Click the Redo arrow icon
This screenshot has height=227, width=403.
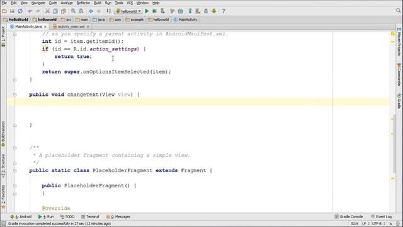(x=38, y=11)
